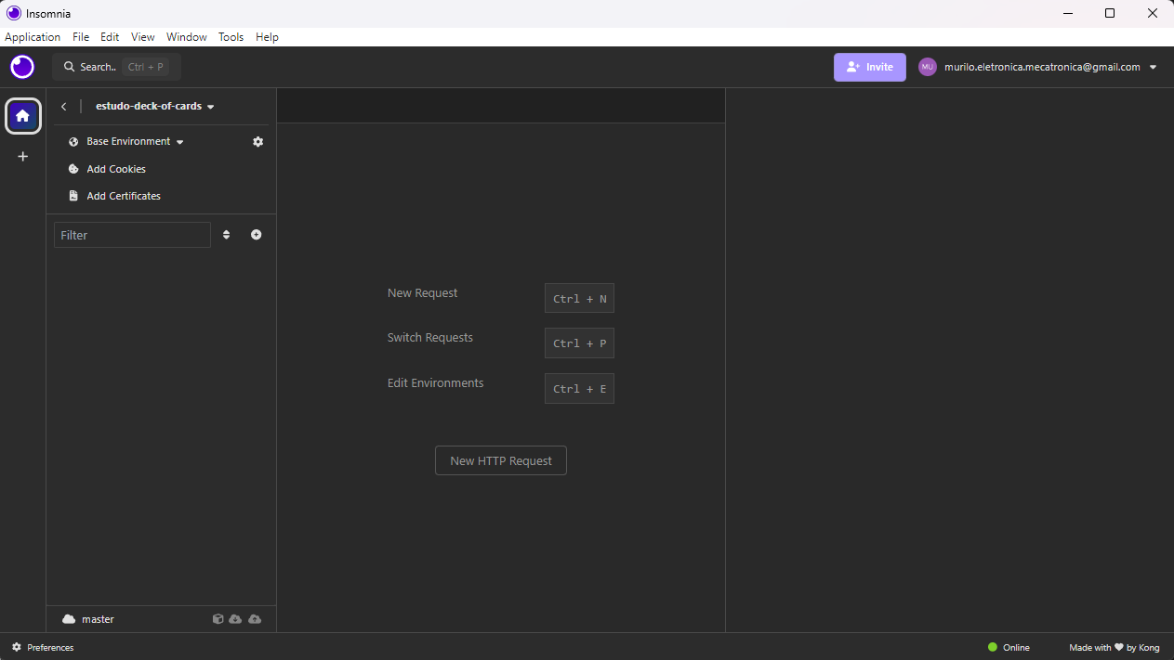Open the Application menu
The height and width of the screenshot is (660, 1174).
click(33, 37)
